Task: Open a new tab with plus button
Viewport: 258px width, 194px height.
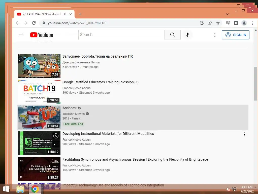Action: 80,14
